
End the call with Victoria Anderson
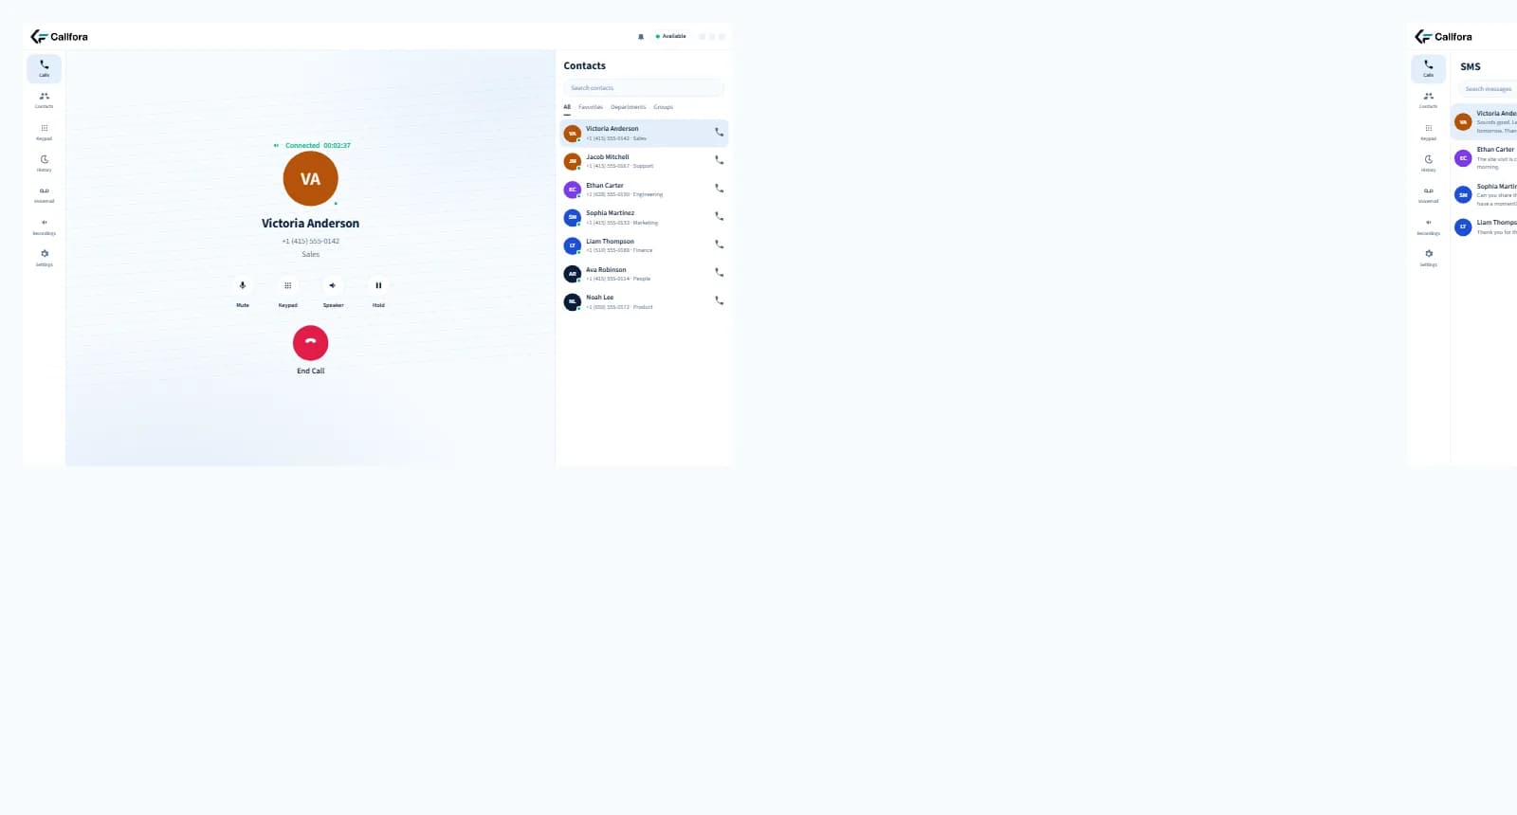pyautogui.click(x=310, y=343)
